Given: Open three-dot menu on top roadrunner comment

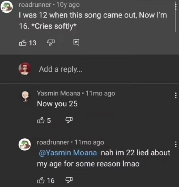Looking at the screenshot, I should pyautogui.click(x=175, y=7).
